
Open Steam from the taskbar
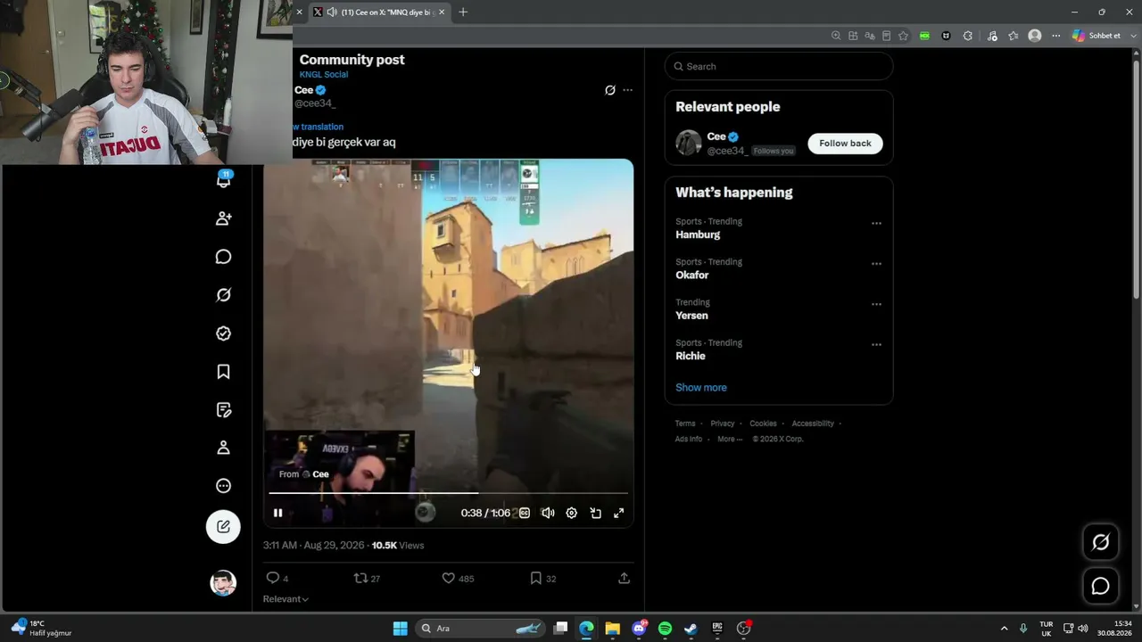(x=691, y=629)
